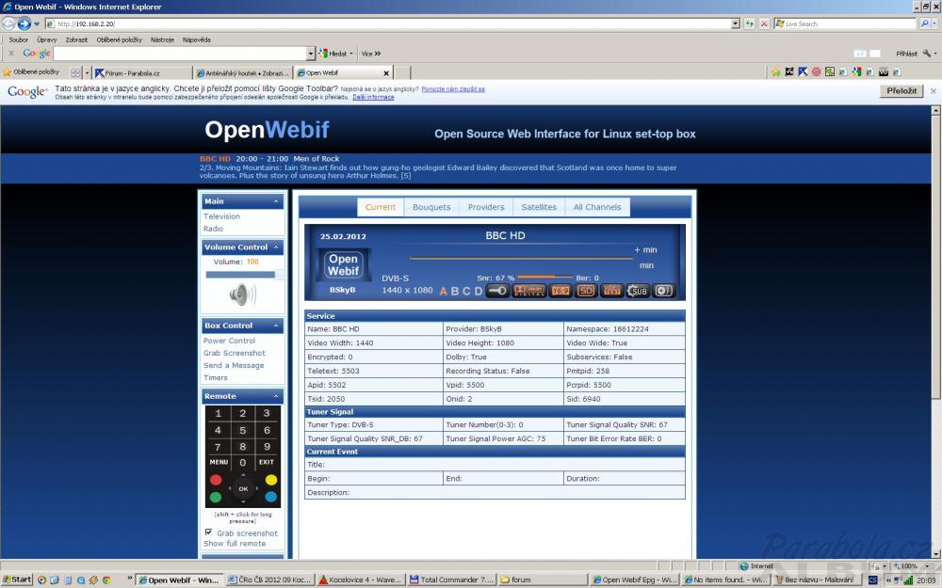Click the green remote color button
The height and width of the screenshot is (588, 942).
(216, 497)
